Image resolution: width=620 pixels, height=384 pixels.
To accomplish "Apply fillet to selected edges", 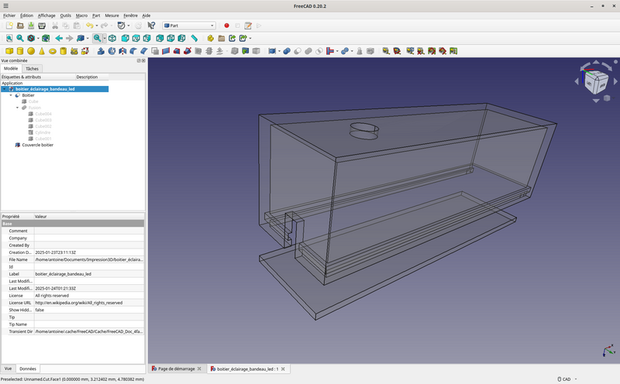I will click(x=133, y=51).
